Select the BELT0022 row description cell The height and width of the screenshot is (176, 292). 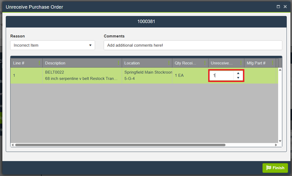(x=82, y=75)
